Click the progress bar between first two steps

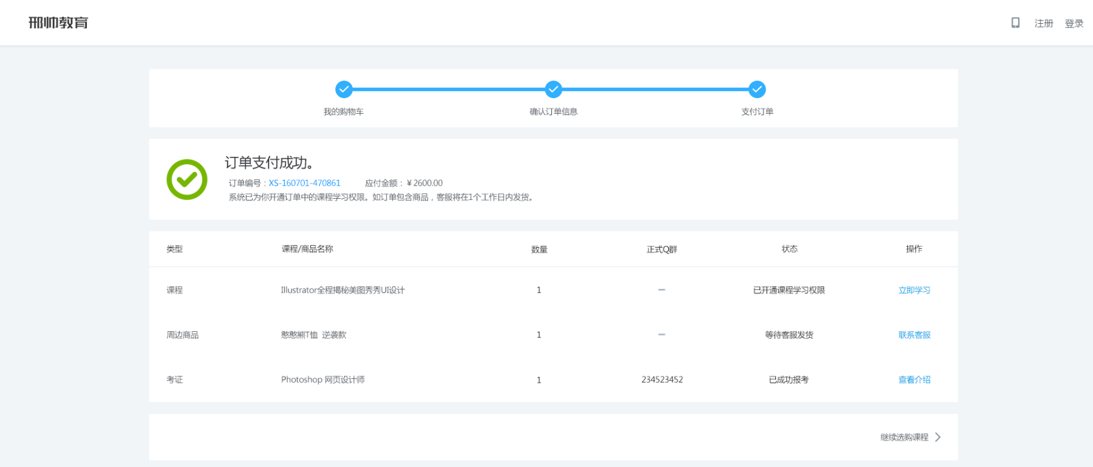pos(448,89)
